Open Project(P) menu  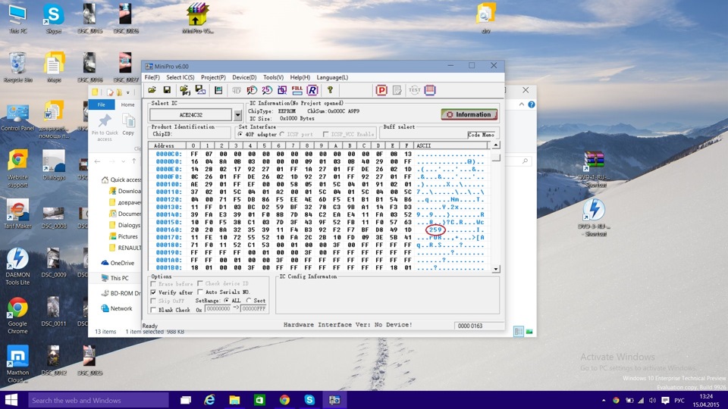(213, 77)
